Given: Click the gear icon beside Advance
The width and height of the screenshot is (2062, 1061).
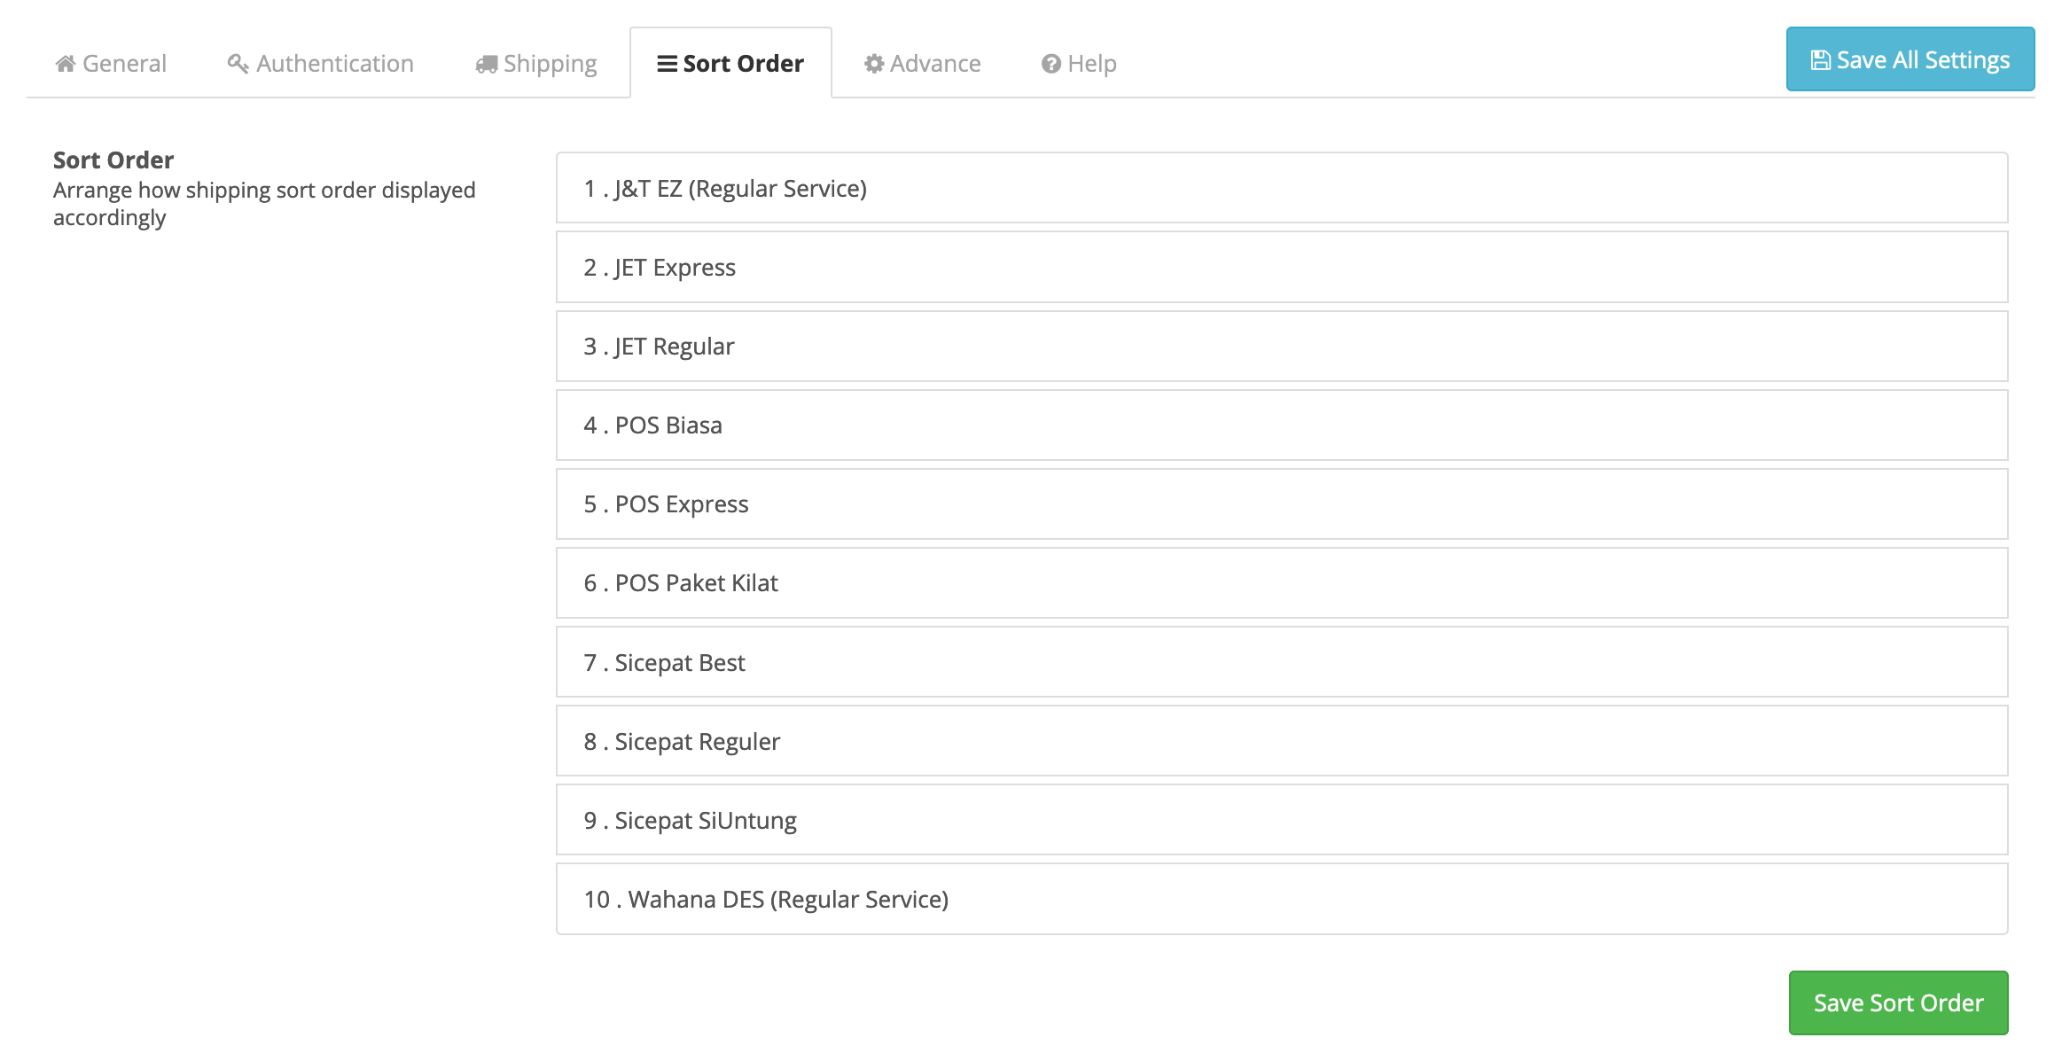Looking at the screenshot, I should click(x=874, y=64).
